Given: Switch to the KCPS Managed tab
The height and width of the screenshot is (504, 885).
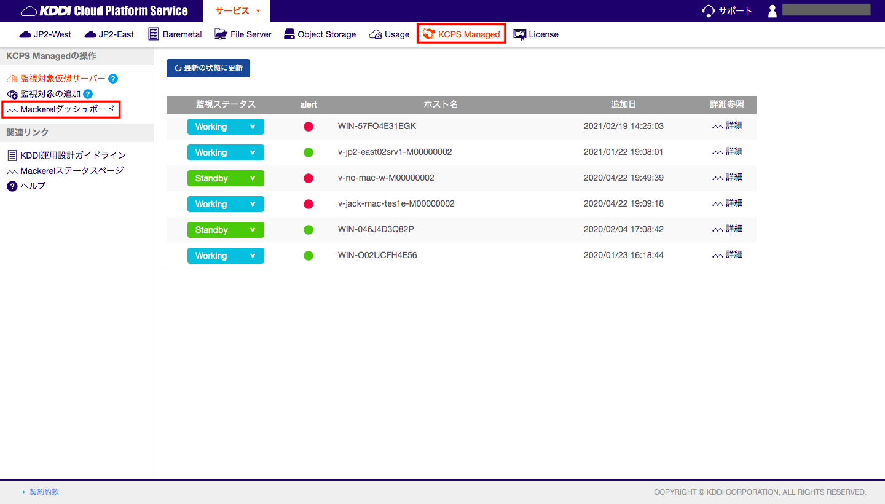Looking at the screenshot, I should coord(462,34).
